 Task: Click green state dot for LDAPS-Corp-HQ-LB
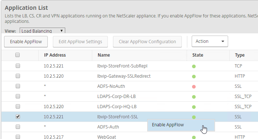pos(194,107)
